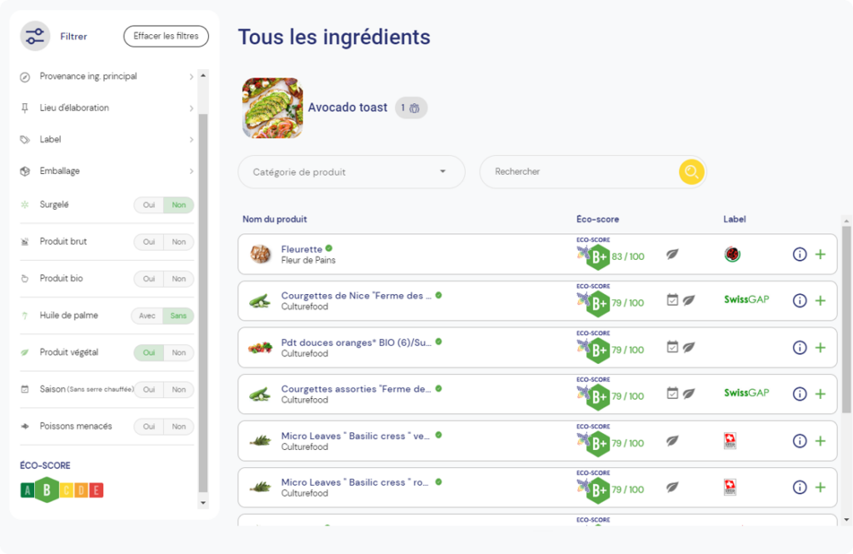Expand the Label filter section
Viewport: 853px width, 554px height.
[107, 140]
